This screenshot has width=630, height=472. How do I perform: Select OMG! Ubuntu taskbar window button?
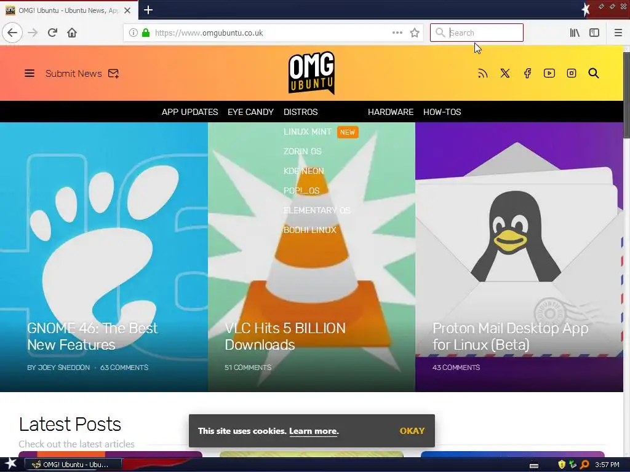pyautogui.click(x=73, y=465)
